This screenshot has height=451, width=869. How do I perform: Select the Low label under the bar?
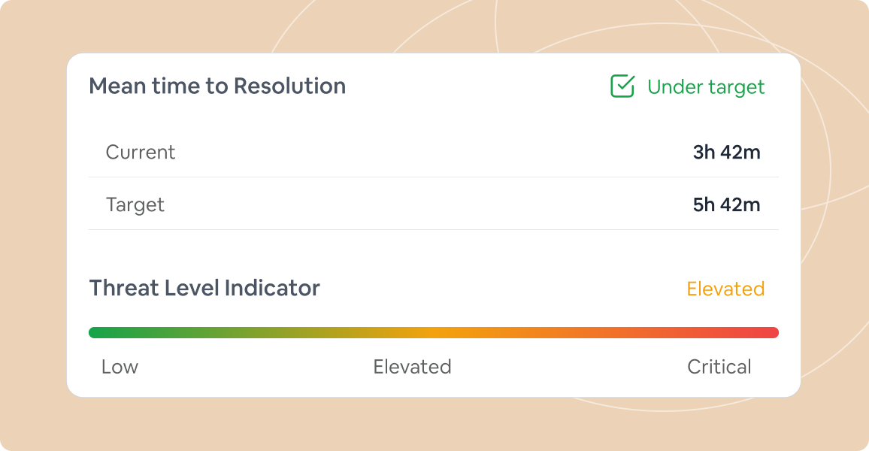pyautogui.click(x=120, y=367)
